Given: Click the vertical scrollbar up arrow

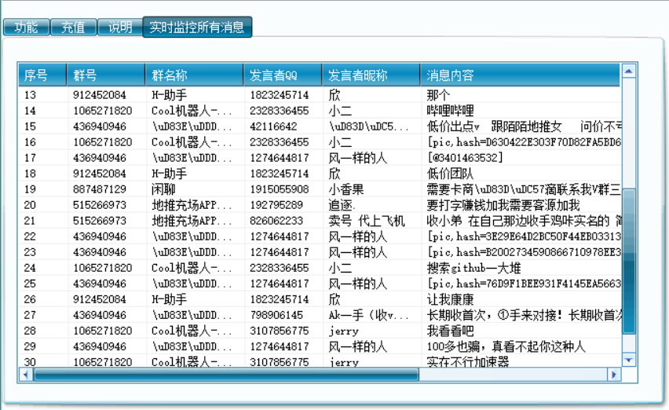Looking at the screenshot, I should tap(628, 71).
